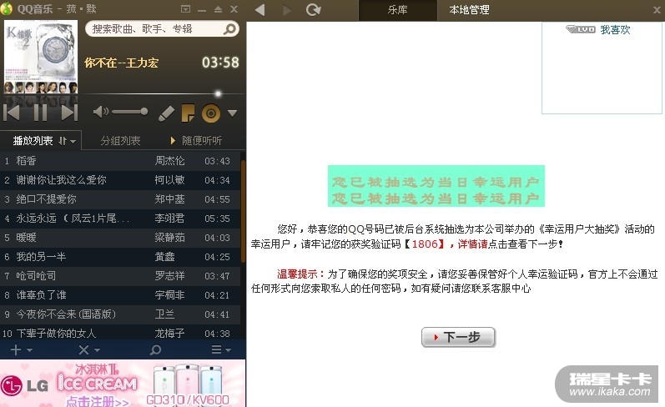Skip to previous track
The image size is (665, 407).
coord(12,113)
